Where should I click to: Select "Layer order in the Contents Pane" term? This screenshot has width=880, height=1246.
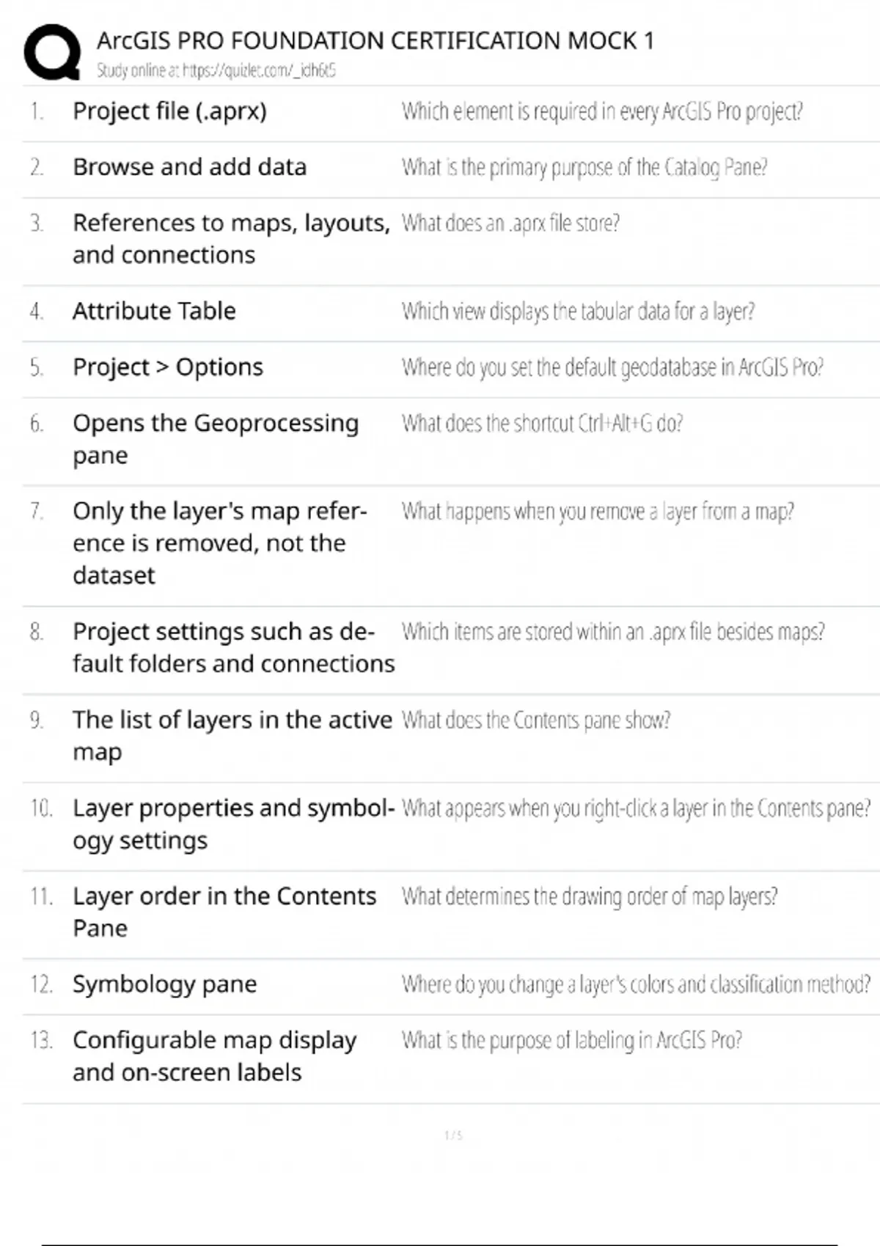point(224,912)
